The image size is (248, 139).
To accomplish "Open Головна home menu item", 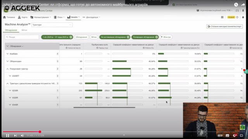I will coord(9,17).
